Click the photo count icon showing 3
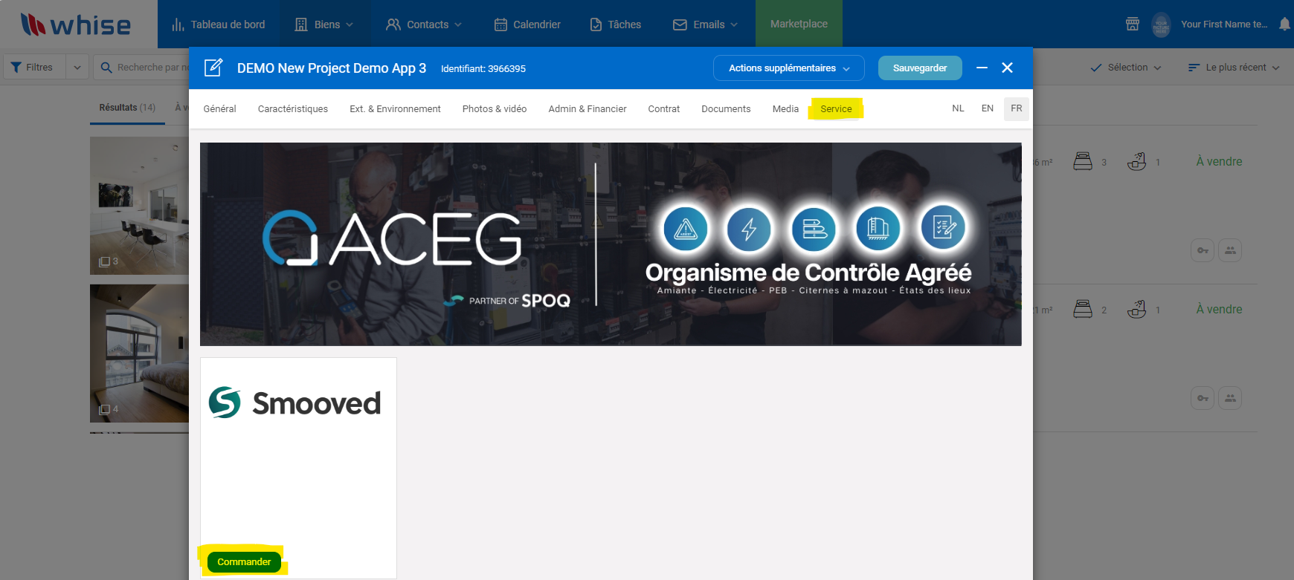The width and height of the screenshot is (1294, 580). [x=105, y=261]
